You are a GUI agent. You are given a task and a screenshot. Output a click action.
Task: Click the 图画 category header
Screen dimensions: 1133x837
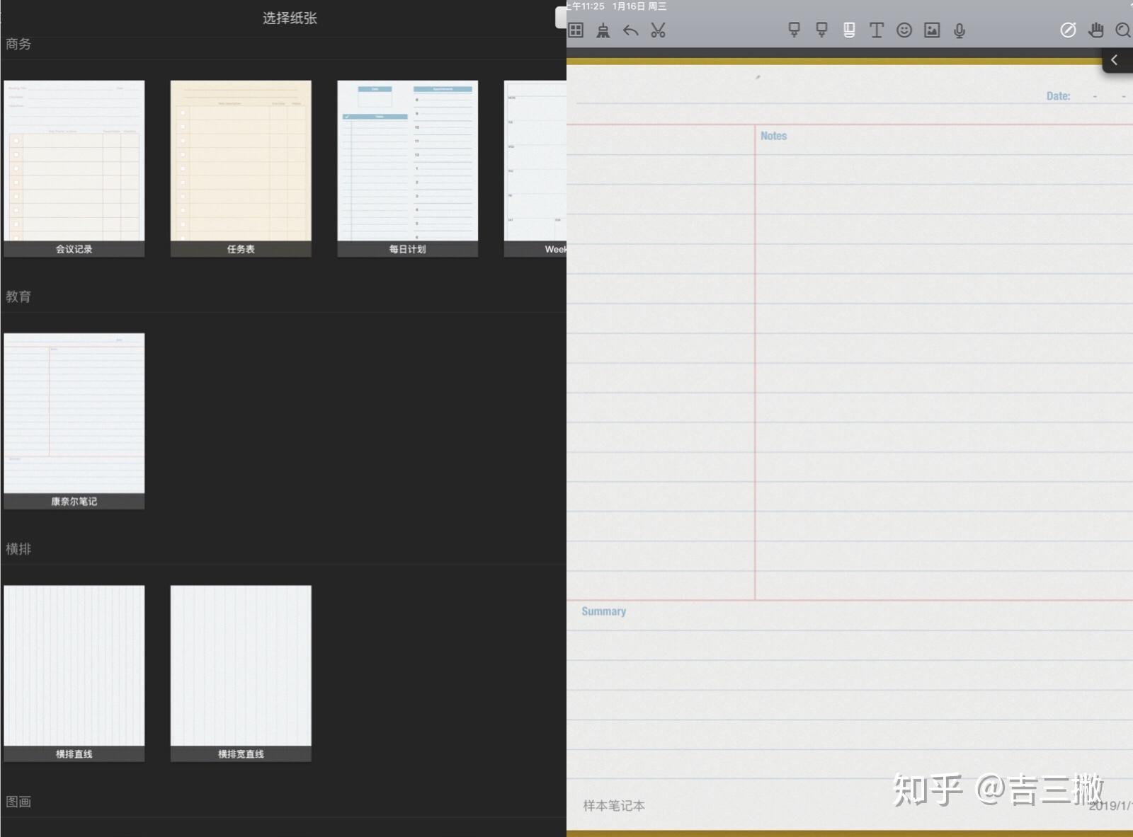click(18, 802)
